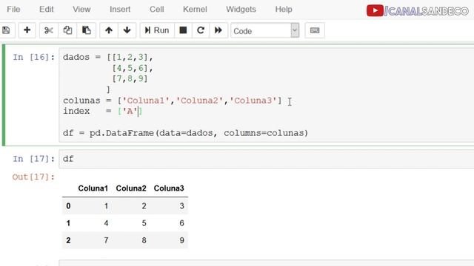474x266 pixels.
Task: Paste cells below icon
Action: click(x=87, y=30)
